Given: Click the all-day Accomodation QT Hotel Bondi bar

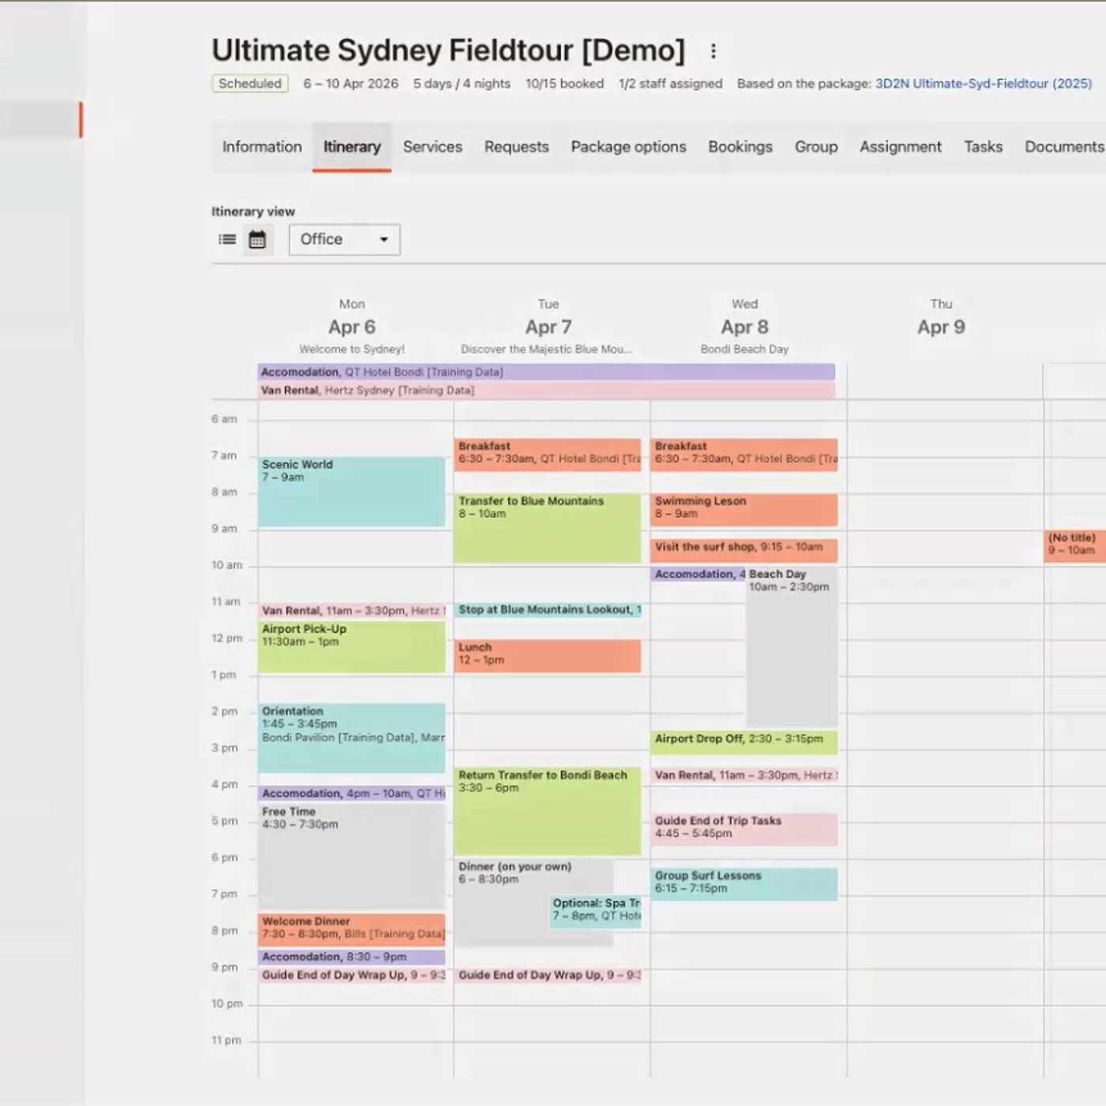Looking at the screenshot, I should pos(545,372).
